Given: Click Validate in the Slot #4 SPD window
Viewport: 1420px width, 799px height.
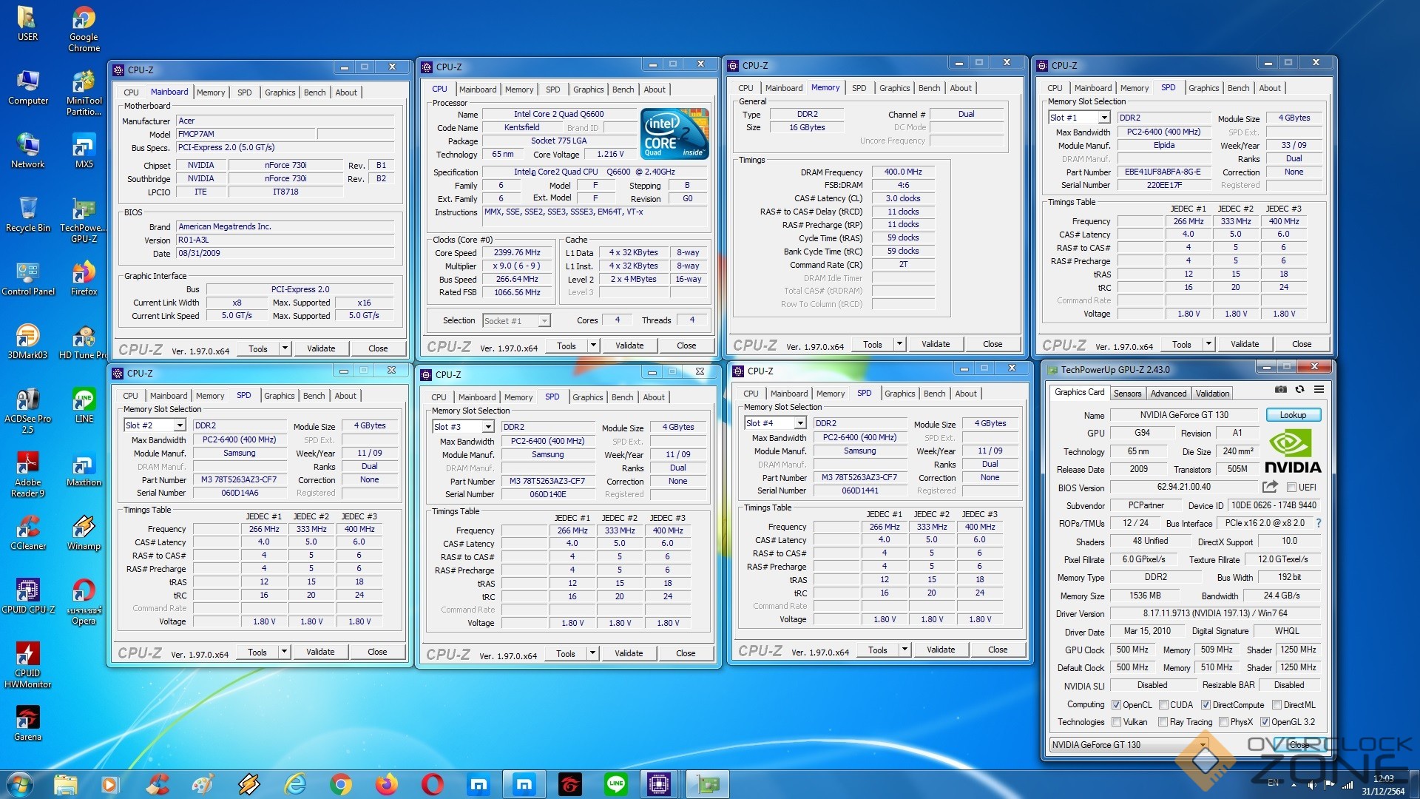Looking at the screenshot, I should (x=940, y=650).
